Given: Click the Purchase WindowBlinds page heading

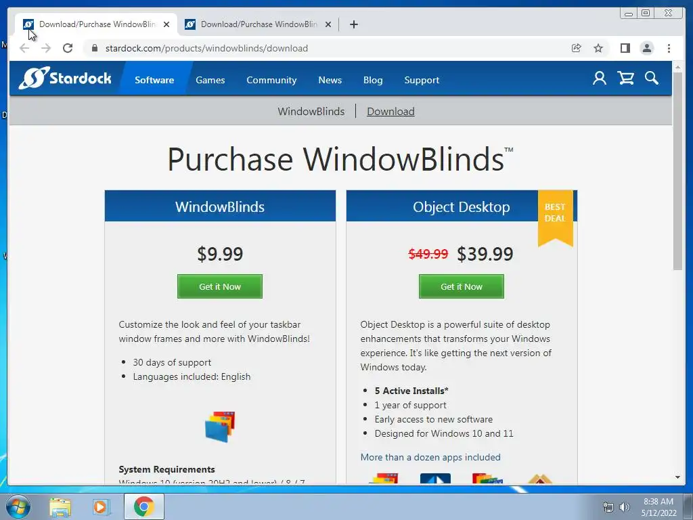Looking at the screenshot, I should (340, 159).
